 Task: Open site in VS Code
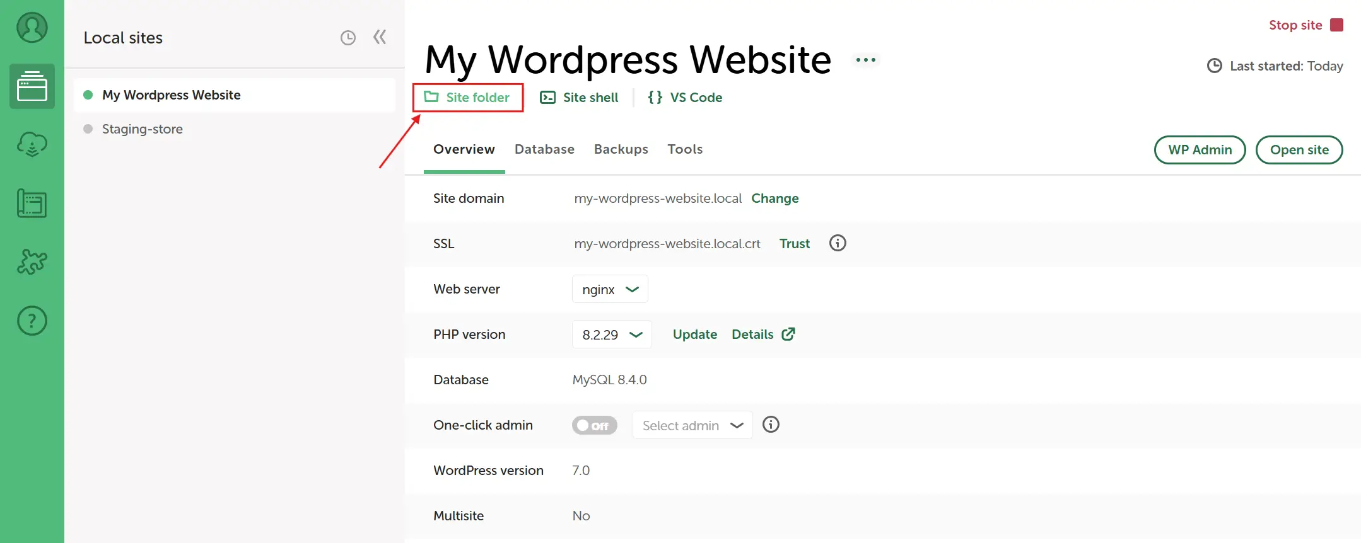point(685,98)
